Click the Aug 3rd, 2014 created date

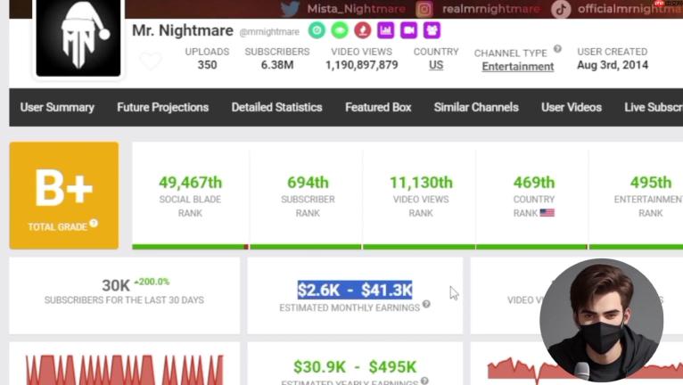coord(613,65)
